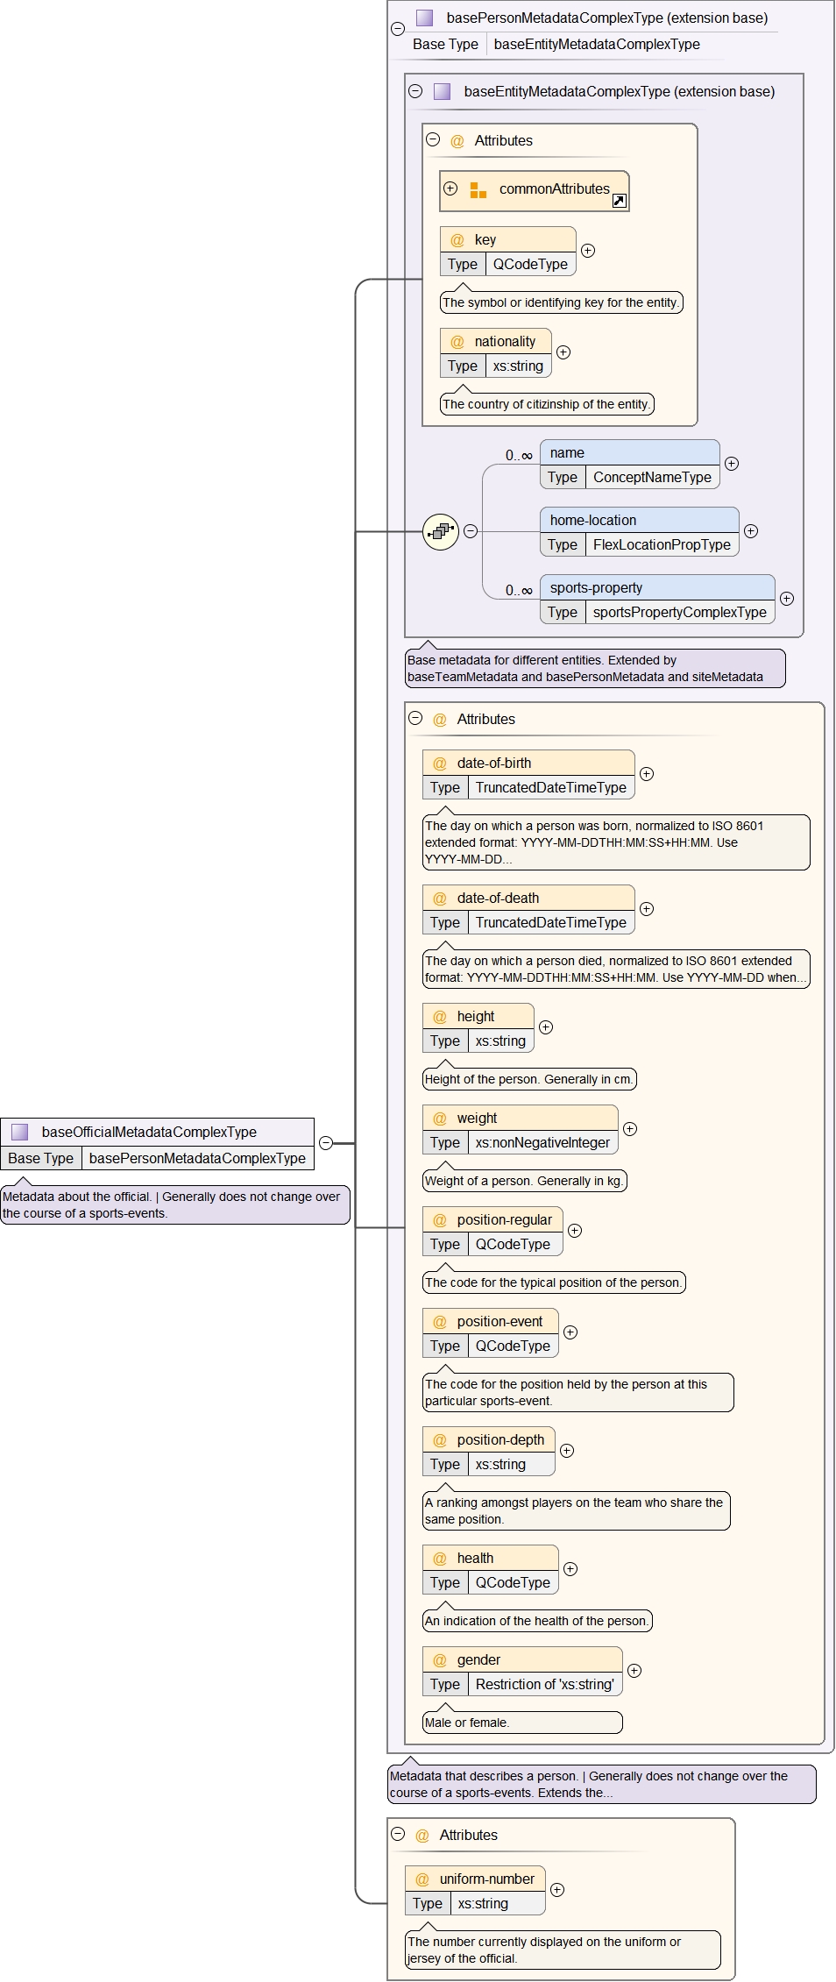Expand the sports-property element
Image resolution: width=836 pixels, height=1982 pixels.
point(787,599)
